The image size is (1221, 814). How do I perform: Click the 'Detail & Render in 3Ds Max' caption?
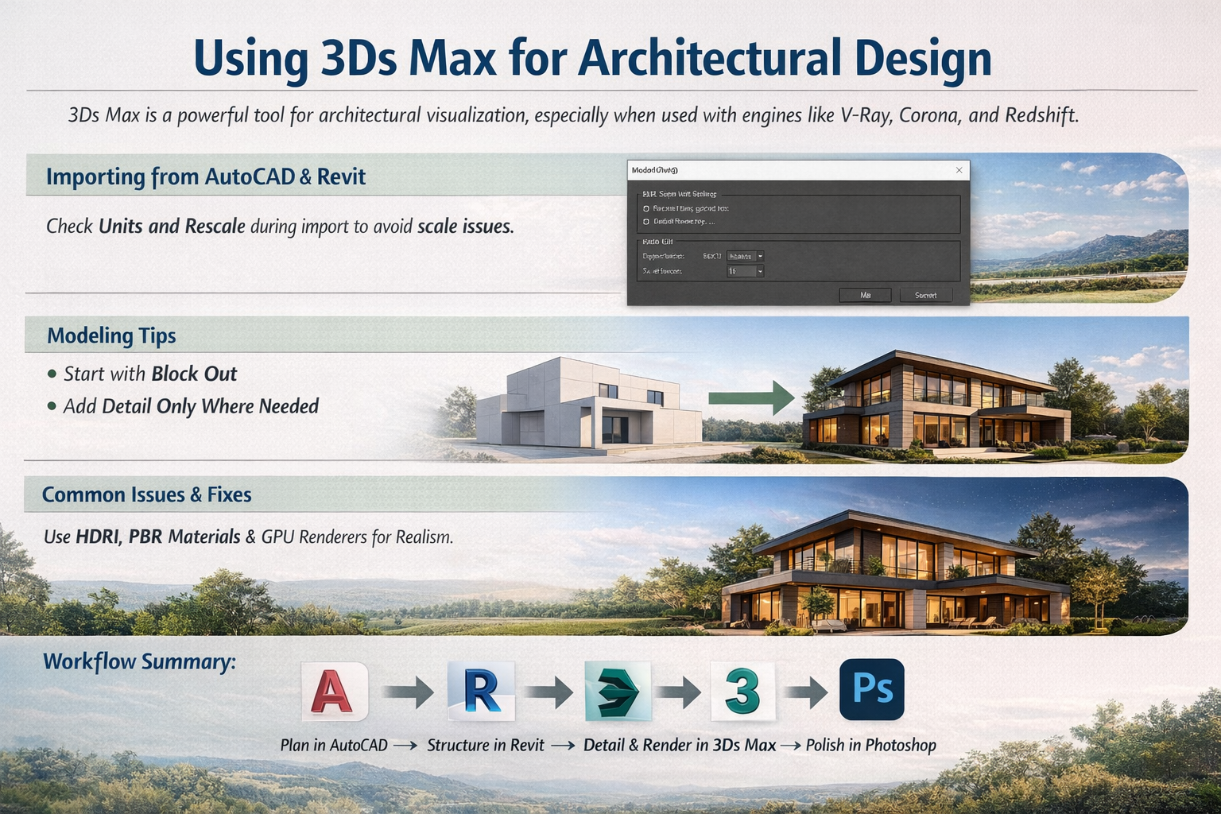(x=680, y=745)
